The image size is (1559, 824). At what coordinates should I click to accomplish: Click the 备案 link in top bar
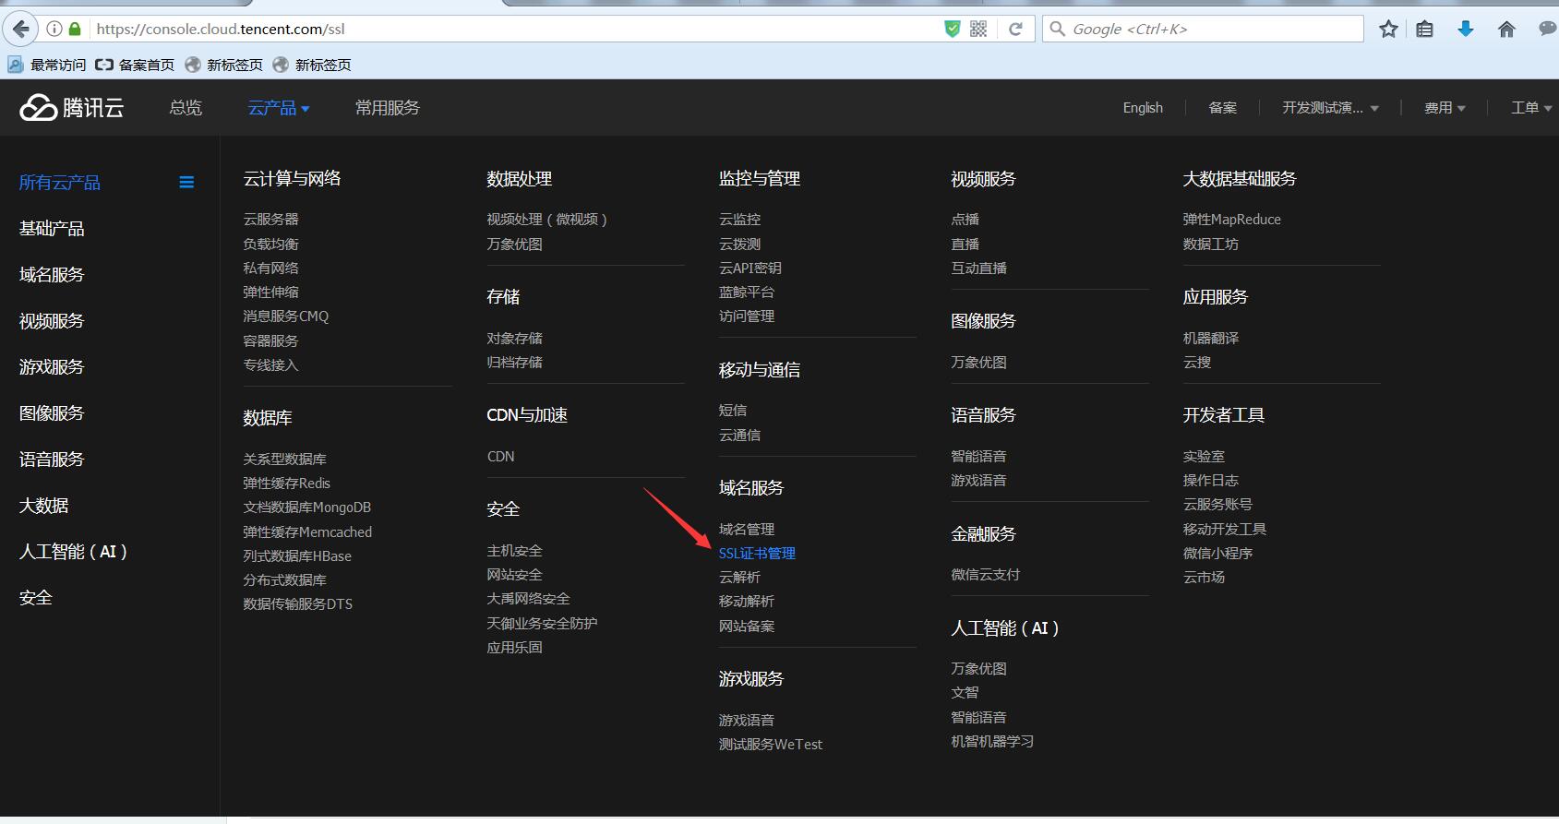click(x=1222, y=108)
